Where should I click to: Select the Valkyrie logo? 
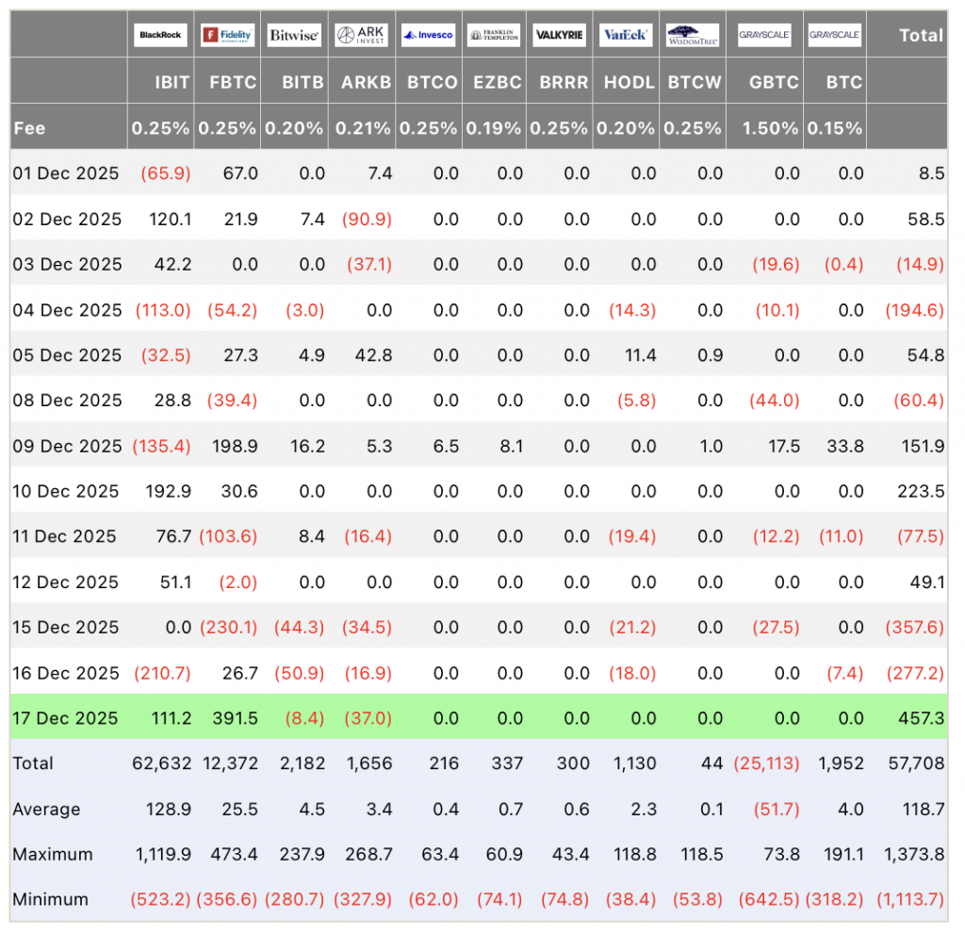pyautogui.click(x=559, y=35)
